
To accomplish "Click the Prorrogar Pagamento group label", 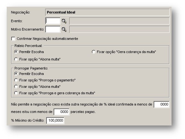I will pos(31,68).
